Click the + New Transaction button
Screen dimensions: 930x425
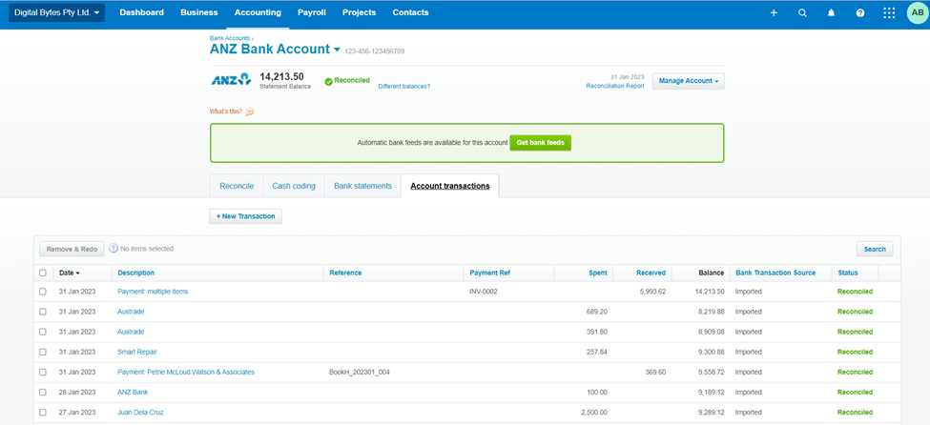pos(245,216)
